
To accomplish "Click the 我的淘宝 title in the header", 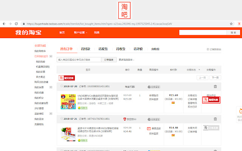I will [x=28, y=32].
